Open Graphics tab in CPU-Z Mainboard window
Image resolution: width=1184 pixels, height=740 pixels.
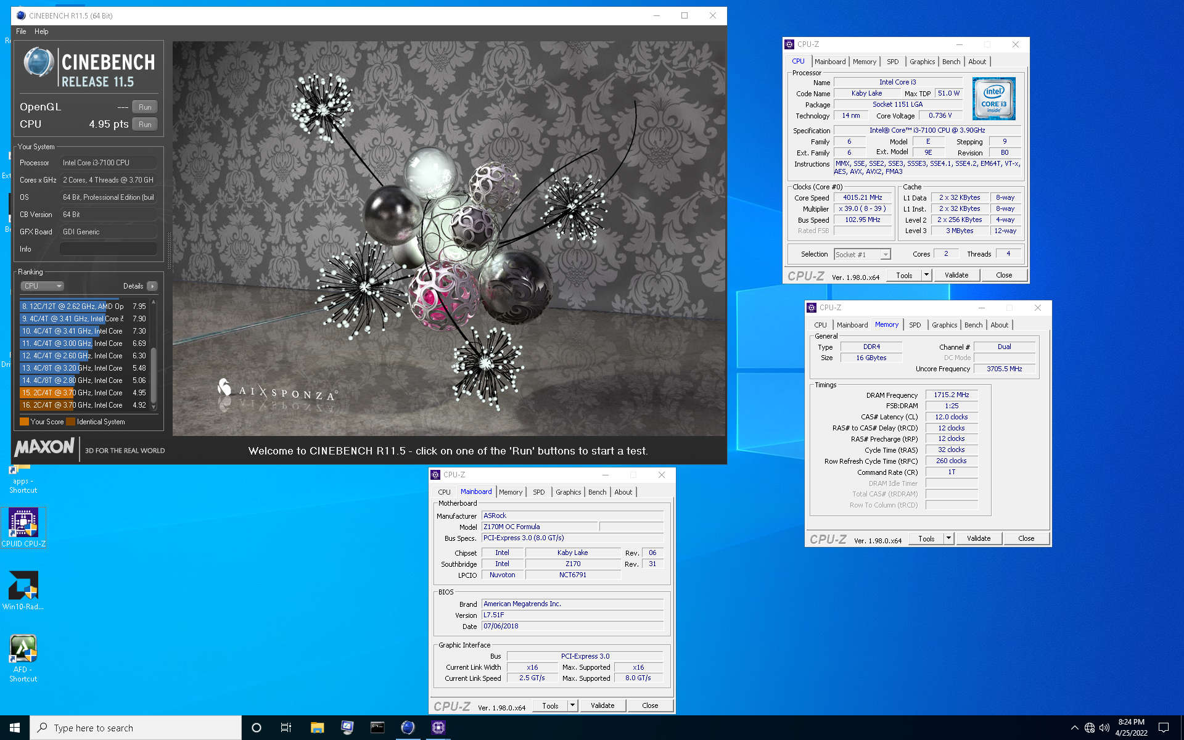[568, 492]
